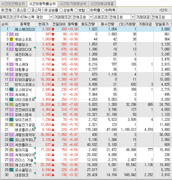Click 증 badge beside 리더스 기술
The width and height of the screenshot is (172, 180).
click(11, 160)
